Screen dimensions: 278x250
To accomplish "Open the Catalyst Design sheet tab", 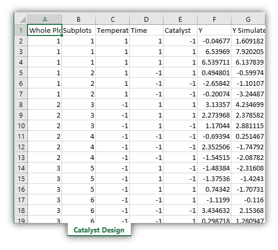I will [99, 230].
